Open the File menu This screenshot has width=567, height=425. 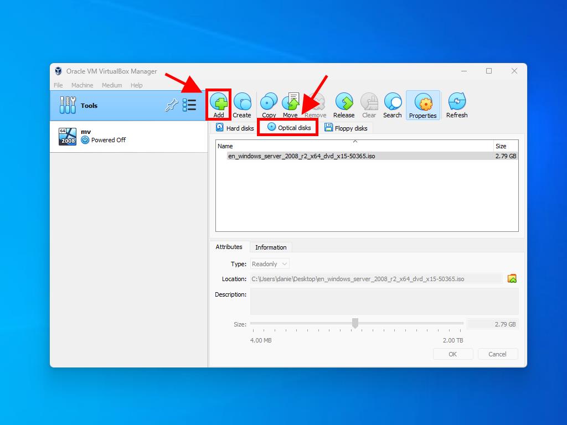coord(58,85)
